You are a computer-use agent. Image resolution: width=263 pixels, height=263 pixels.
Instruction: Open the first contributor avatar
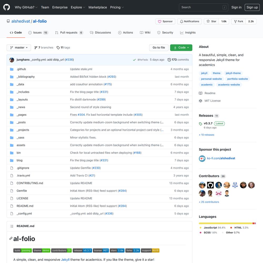point(202,185)
